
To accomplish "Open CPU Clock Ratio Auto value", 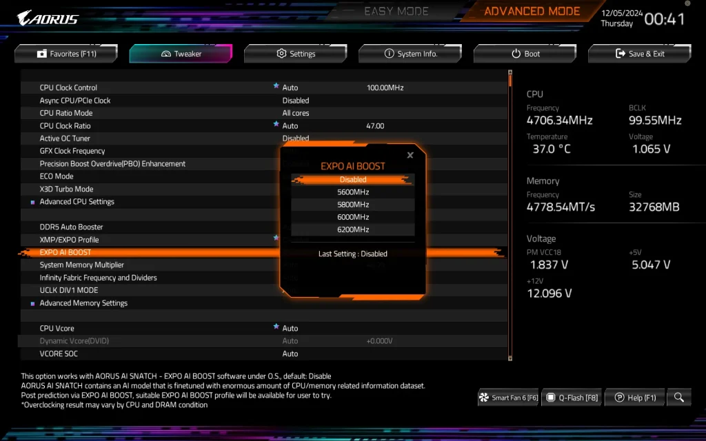I will [x=290, y=125].
